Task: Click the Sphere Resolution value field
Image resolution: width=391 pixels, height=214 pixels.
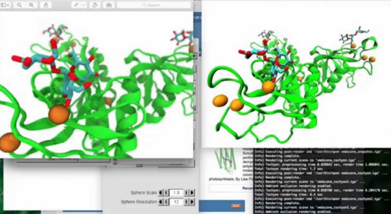Action: click(177, 202)
